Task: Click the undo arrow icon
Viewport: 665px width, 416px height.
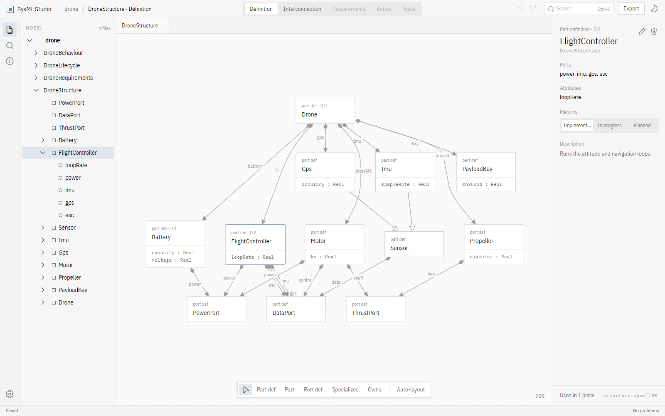Action: click(520, 9)
